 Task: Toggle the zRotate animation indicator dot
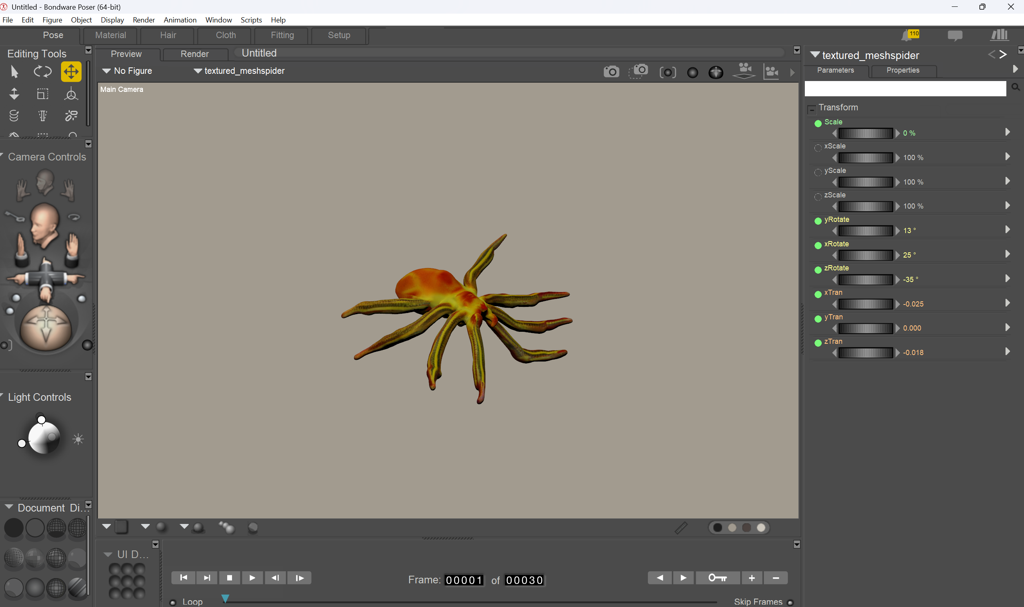(x=818, y=270)
